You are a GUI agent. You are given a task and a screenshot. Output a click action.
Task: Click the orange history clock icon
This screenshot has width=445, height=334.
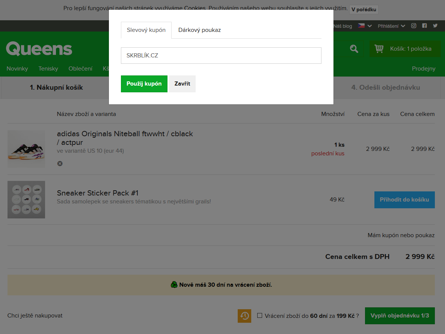tap(244, 316)
